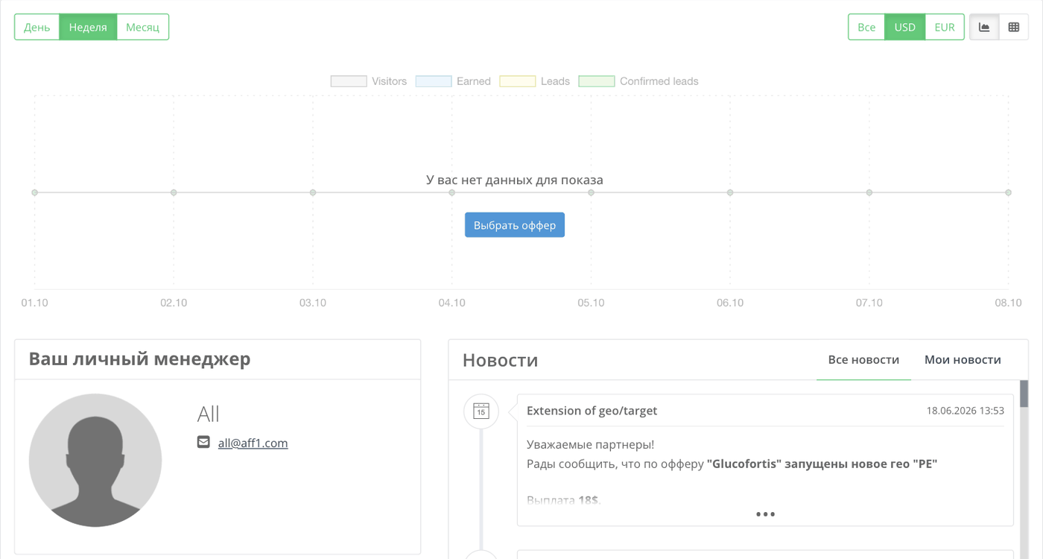Select the Месяц period toggle
1043x559 pixels.
coord(142,27)
